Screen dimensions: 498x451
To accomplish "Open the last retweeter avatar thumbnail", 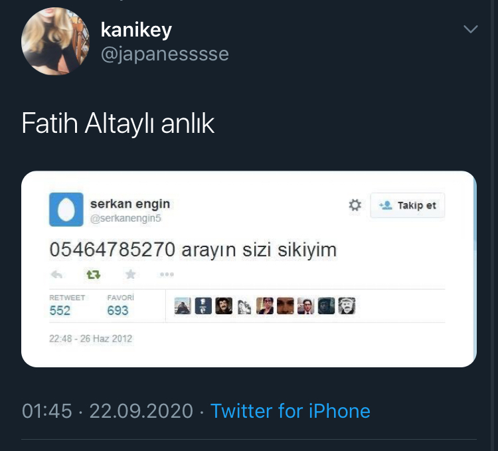I will pyautogui.click(x=347, y=306).
